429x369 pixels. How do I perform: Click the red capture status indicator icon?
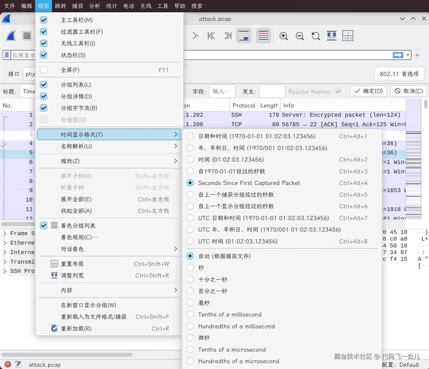point(8,364)
